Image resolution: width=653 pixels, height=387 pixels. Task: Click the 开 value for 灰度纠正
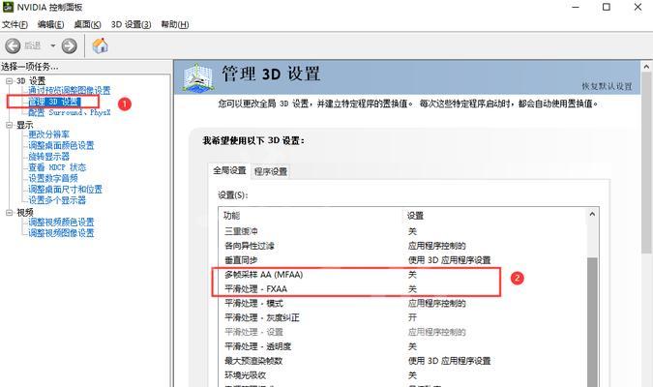[412, 318]
